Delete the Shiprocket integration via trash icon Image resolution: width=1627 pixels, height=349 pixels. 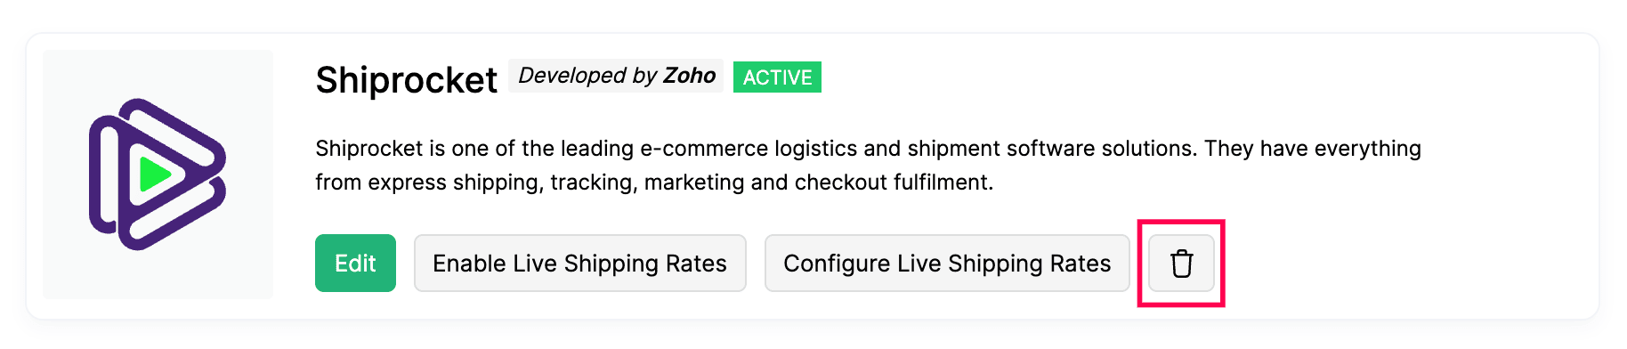[x=1181, y=264]
